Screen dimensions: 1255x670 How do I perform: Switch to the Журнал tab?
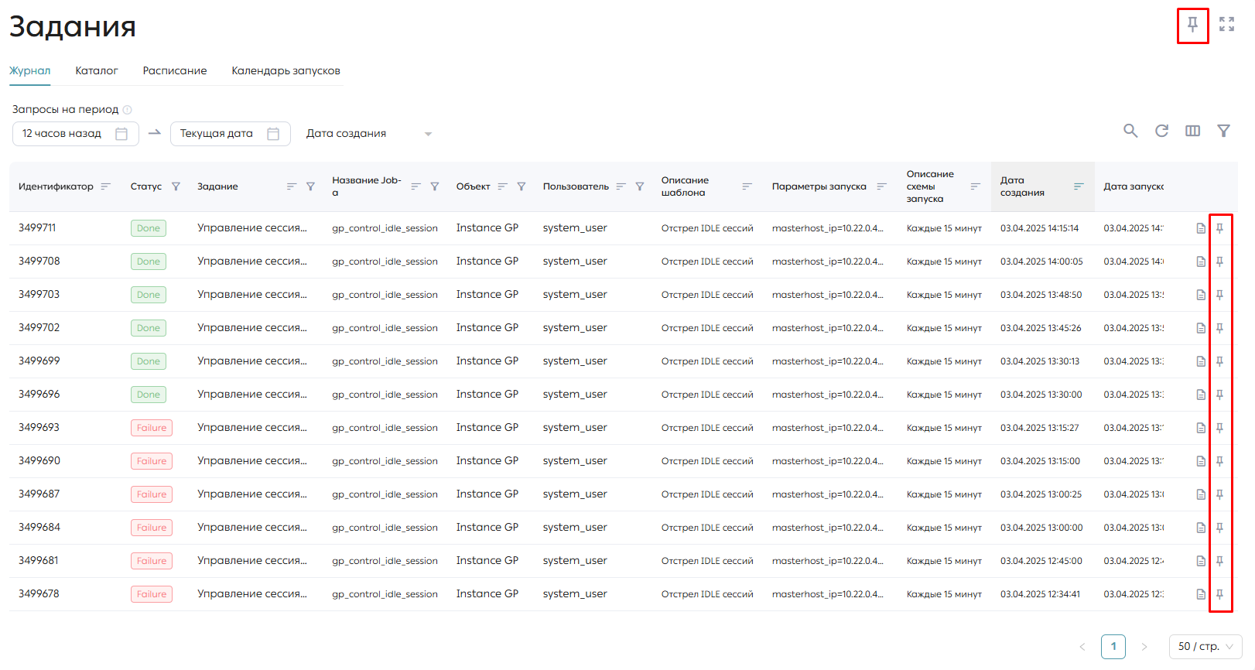pyautogui.click(x=29, y=70)
